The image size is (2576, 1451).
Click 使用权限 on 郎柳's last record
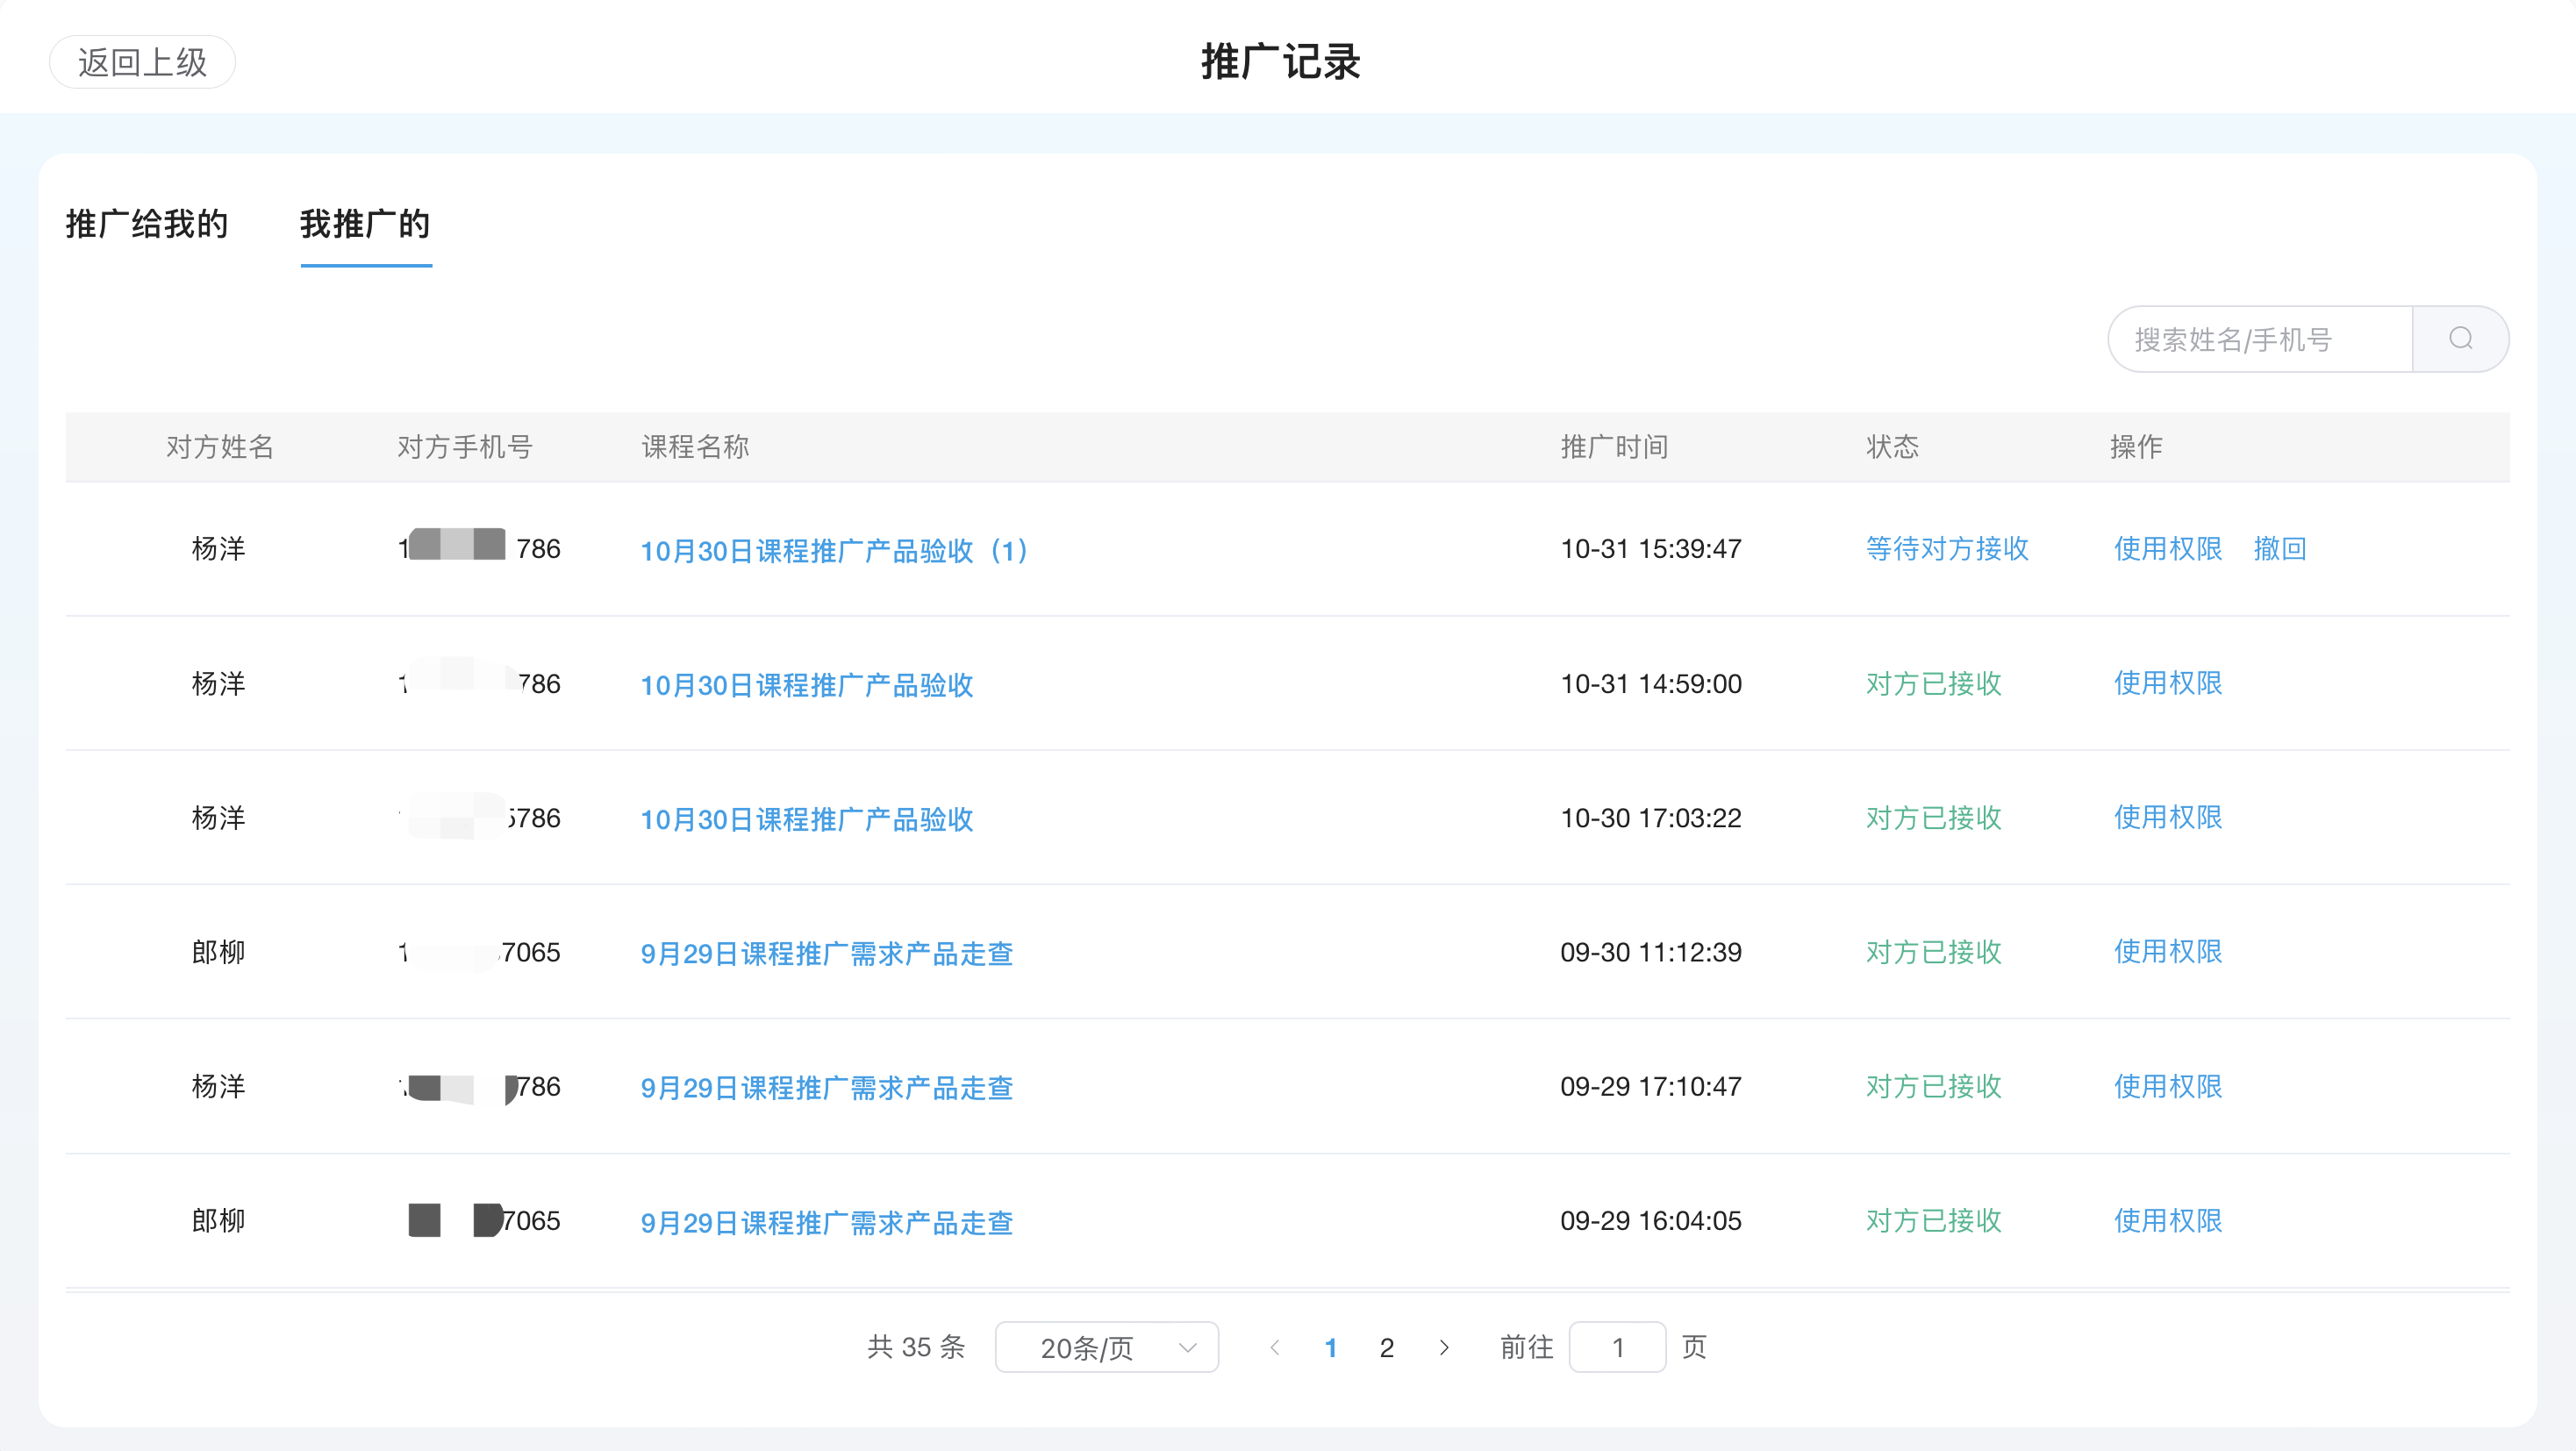(x=2167, y=1221)
